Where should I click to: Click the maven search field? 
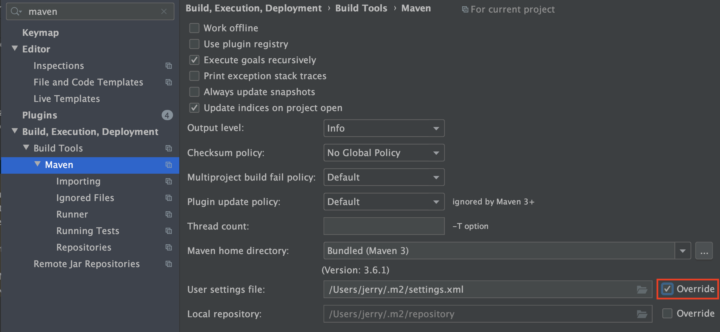click(x=90, y=11)
